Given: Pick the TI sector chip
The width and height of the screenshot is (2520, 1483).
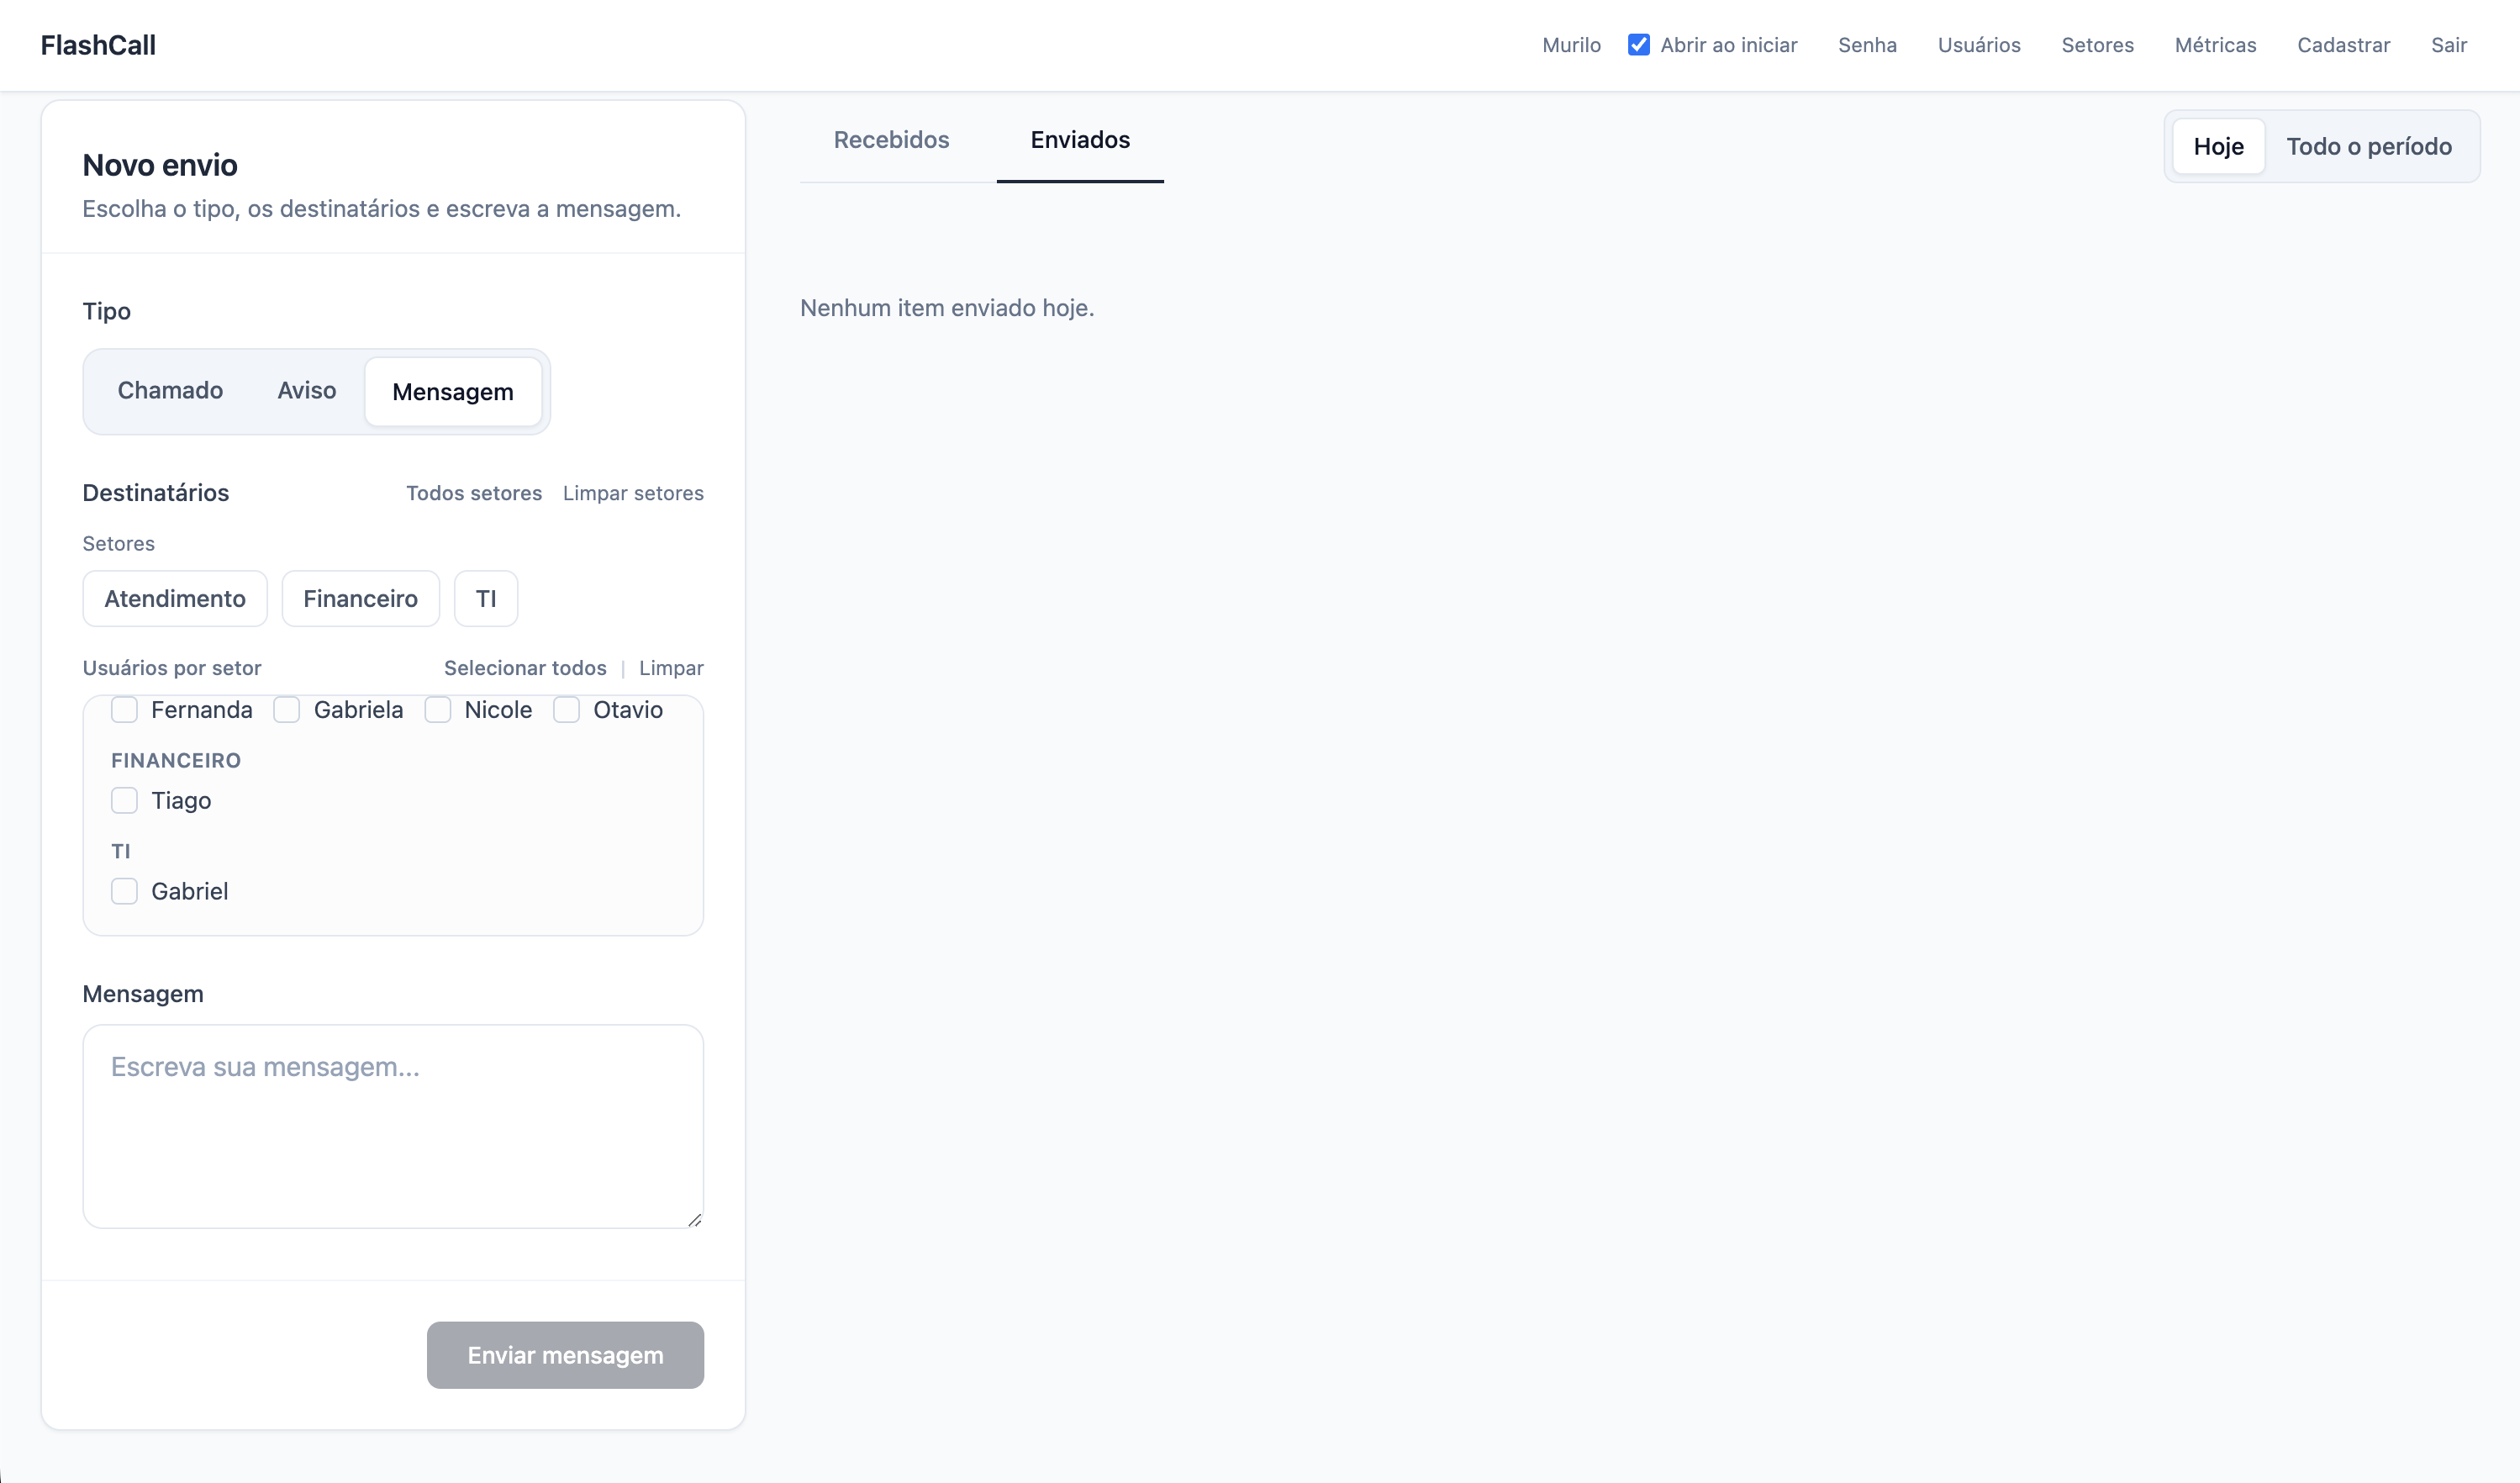Looking at the screenshot, I should pyautogui.click(x=486, y=599).
